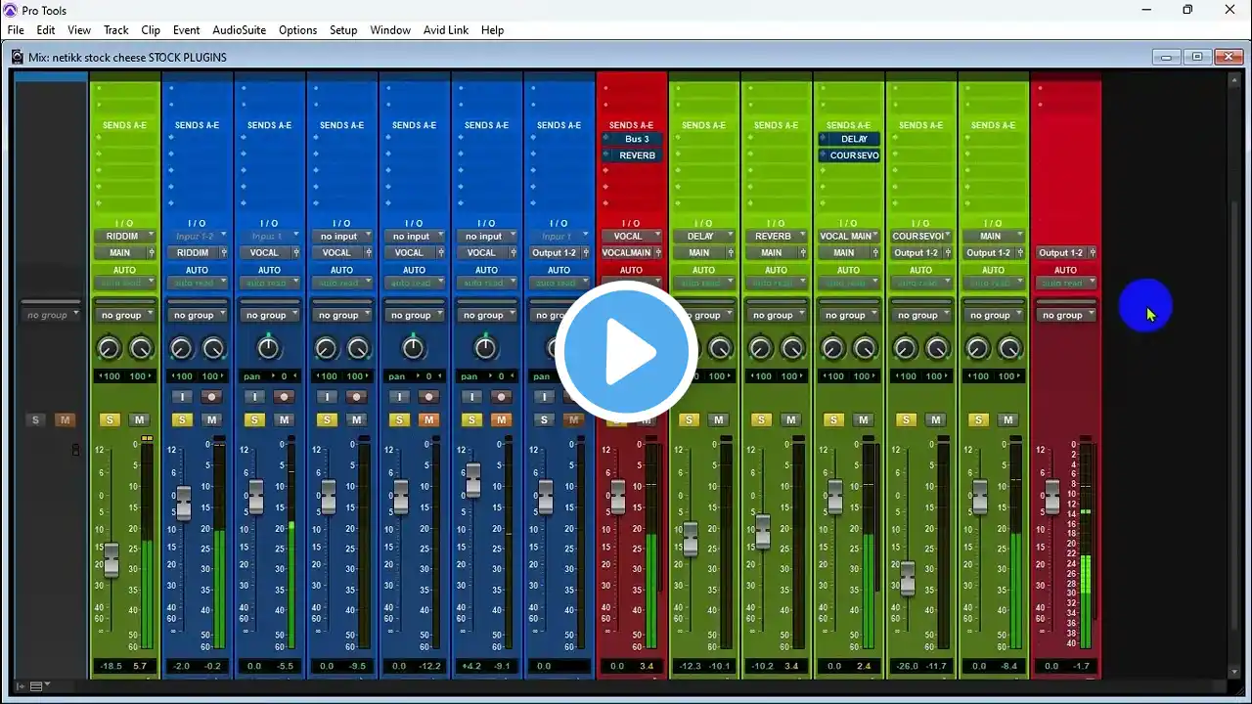Open the no group dropdown on master fader

1065,316
